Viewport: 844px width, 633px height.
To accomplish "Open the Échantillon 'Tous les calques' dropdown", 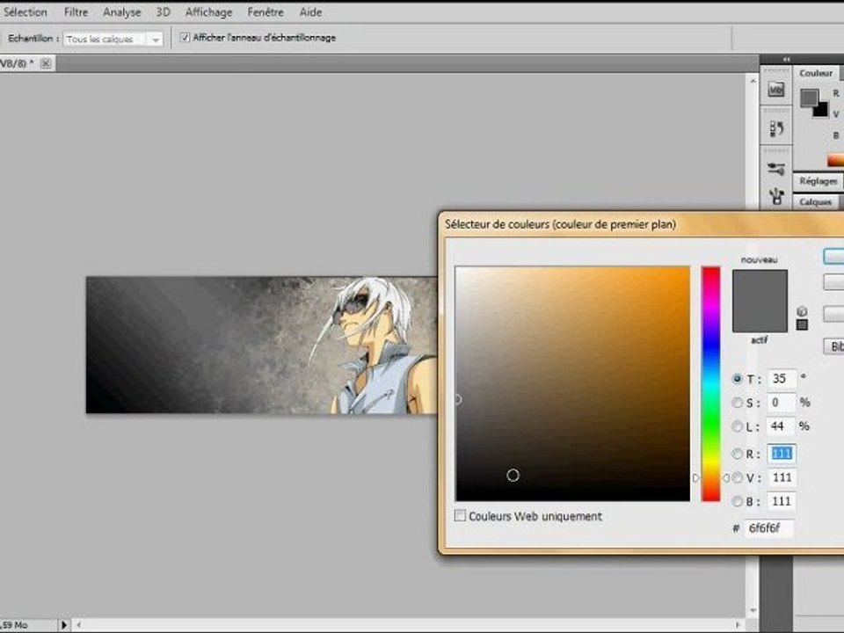I will pos(113,39).
